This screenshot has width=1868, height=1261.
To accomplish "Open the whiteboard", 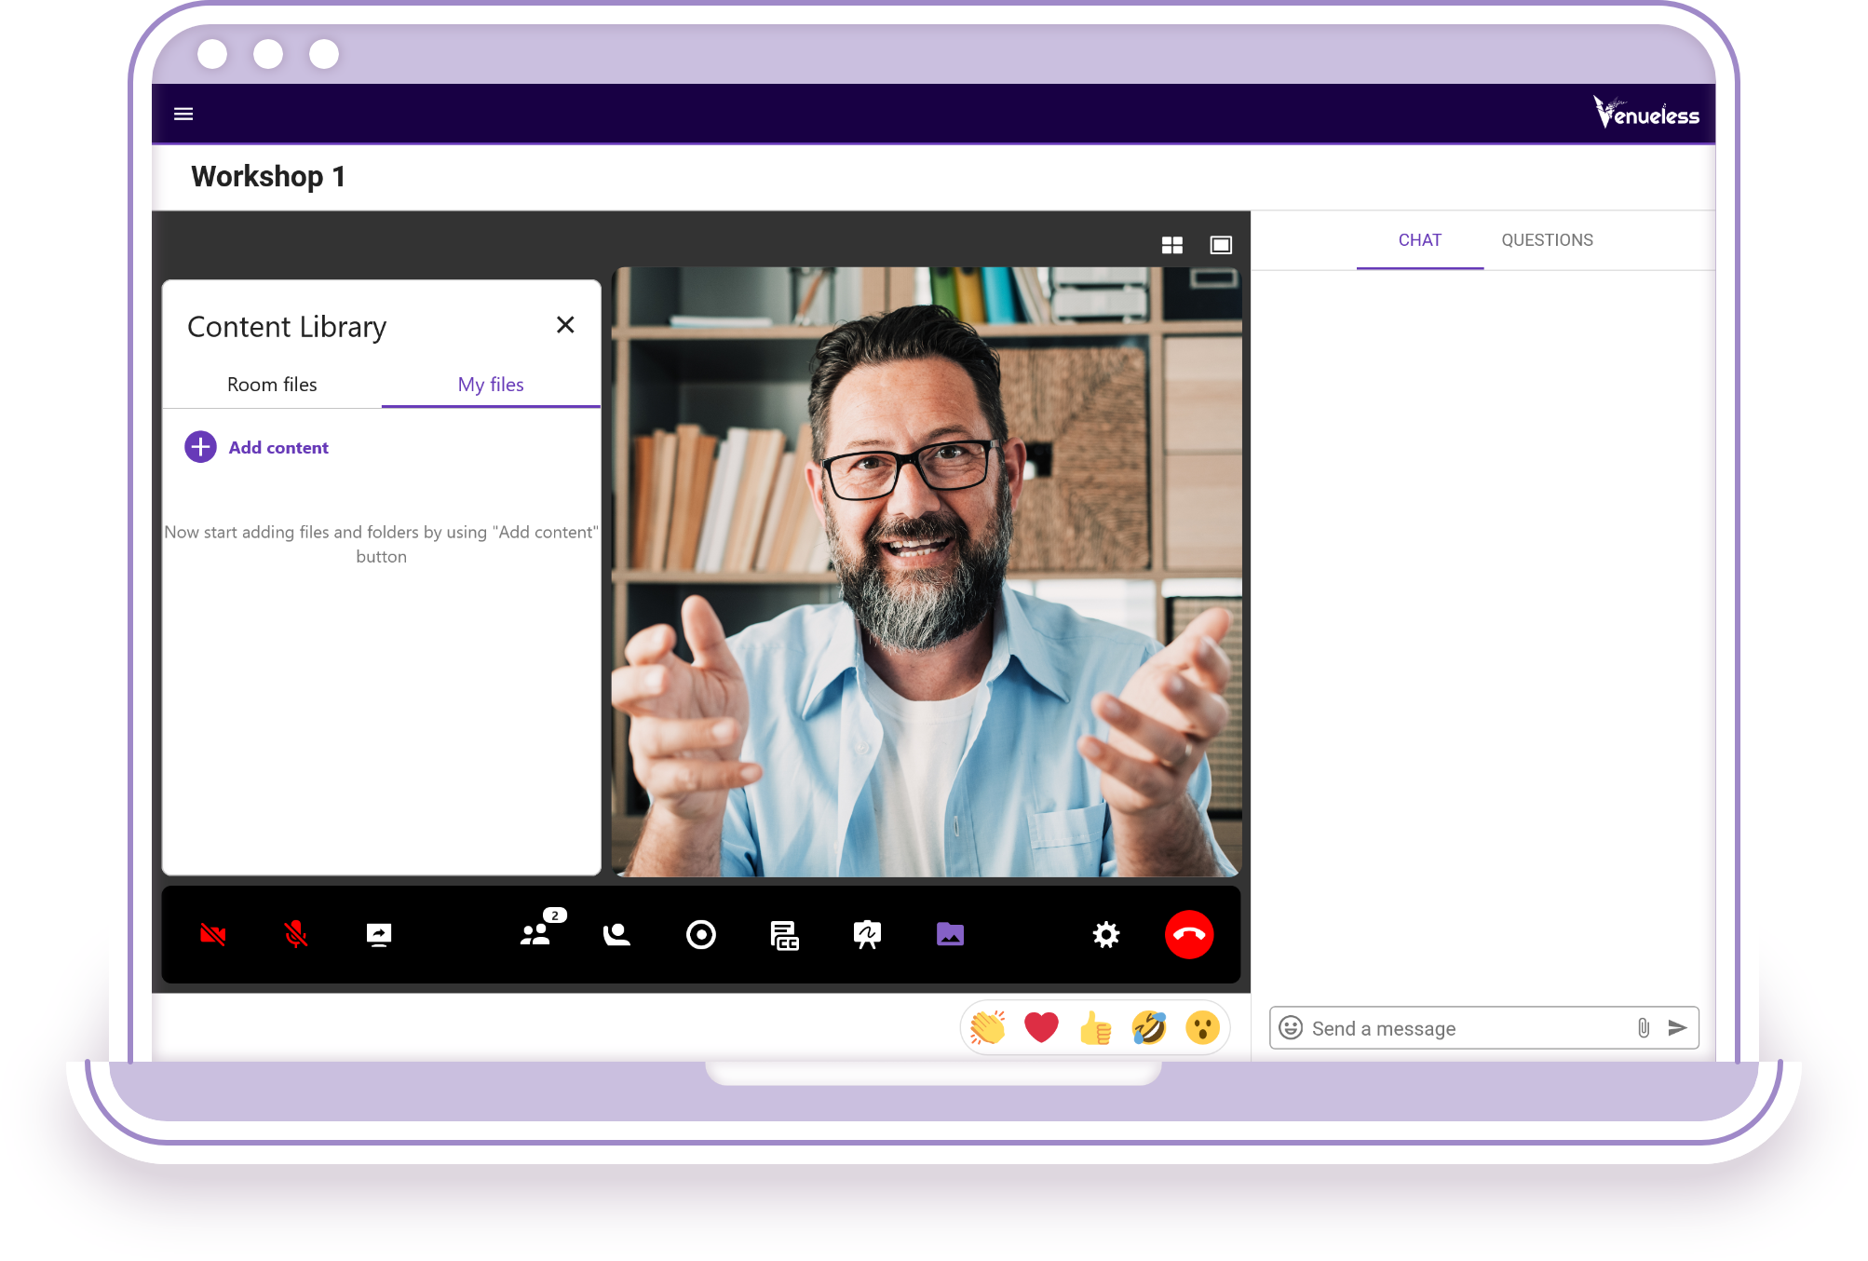I will (x=867, y=934).
